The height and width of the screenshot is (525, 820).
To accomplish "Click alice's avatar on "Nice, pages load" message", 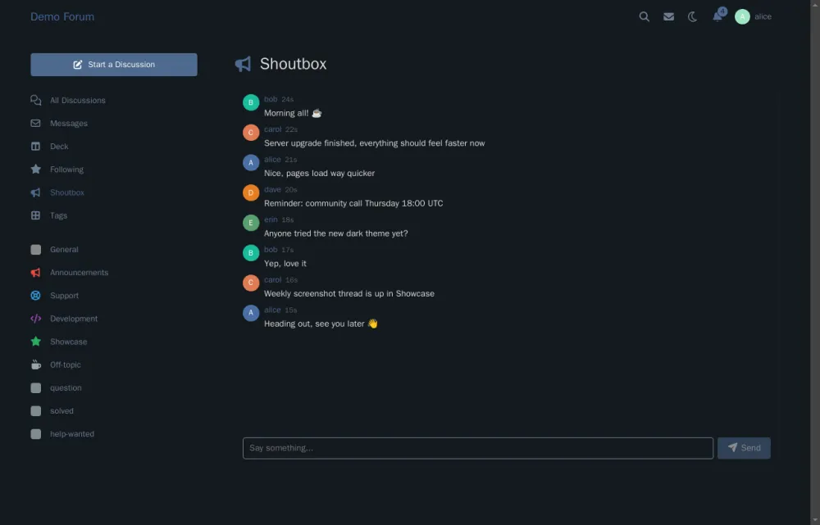I will [251, 162].
